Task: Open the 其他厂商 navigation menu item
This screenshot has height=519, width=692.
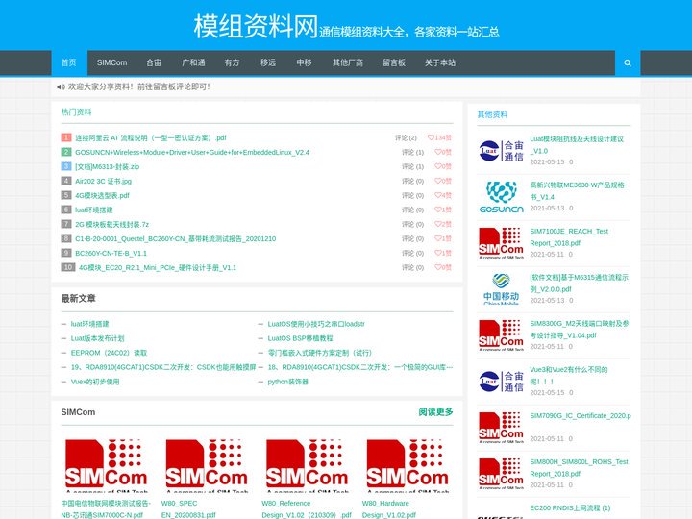Action: coord(348,63)
